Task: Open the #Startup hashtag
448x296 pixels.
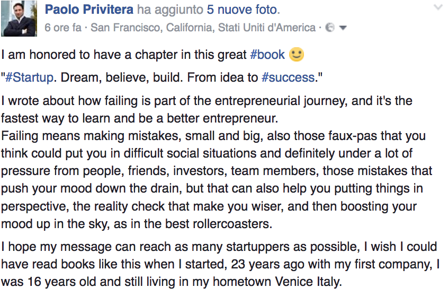Action: pyautogui.click(x=29, y=77)
